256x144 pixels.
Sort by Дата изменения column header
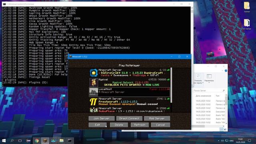coord(203,96)
